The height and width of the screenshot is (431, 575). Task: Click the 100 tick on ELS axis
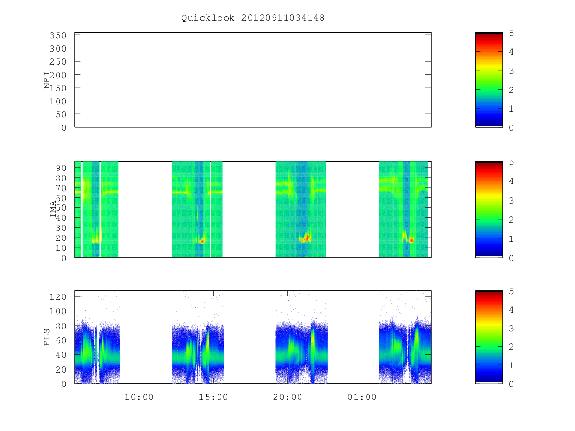pos(57,311)
